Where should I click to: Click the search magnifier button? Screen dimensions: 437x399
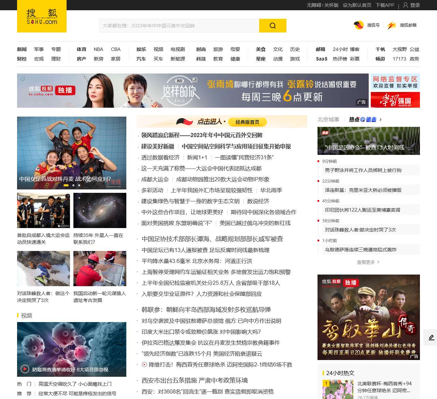click(x=272, y=26)
